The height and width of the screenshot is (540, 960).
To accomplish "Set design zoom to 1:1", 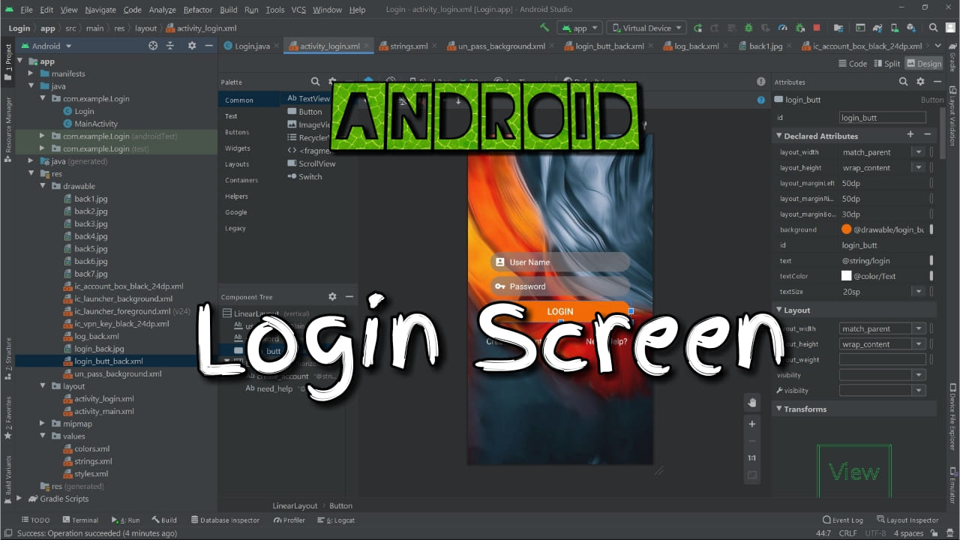I will point(752,458).
